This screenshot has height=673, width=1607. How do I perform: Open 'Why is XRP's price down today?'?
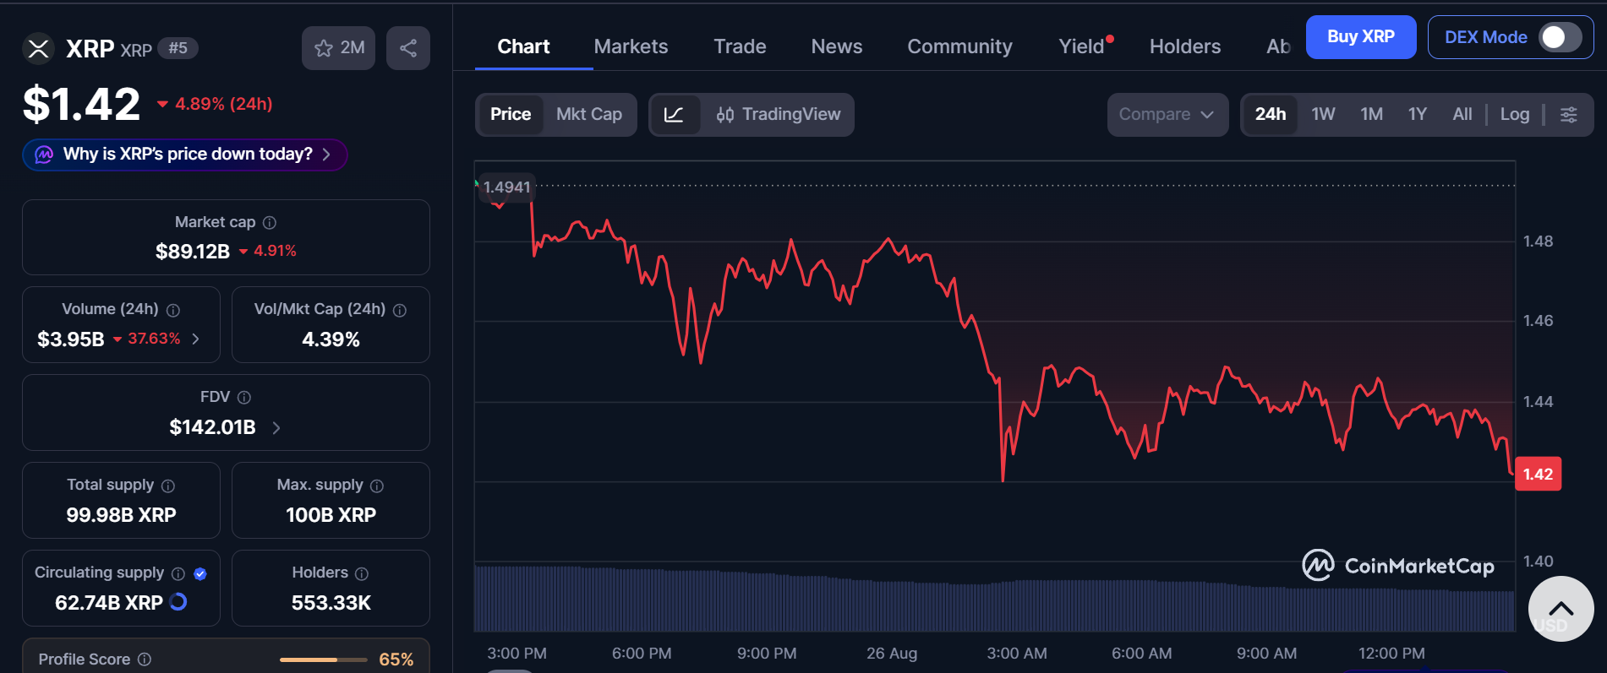185,155
